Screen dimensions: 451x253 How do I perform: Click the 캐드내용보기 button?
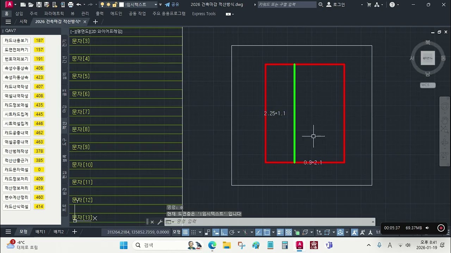click(17, 40)
